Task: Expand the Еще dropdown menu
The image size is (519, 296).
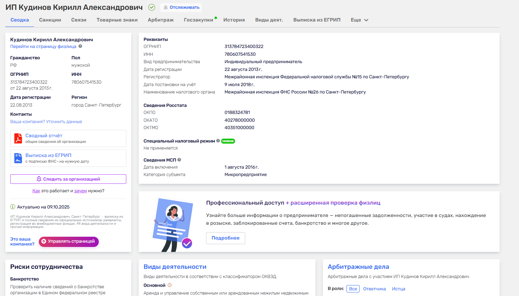Action: (x=359, y=20)
